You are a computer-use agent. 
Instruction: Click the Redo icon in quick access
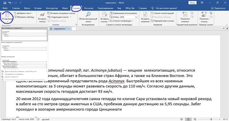[x=16, y=3]
